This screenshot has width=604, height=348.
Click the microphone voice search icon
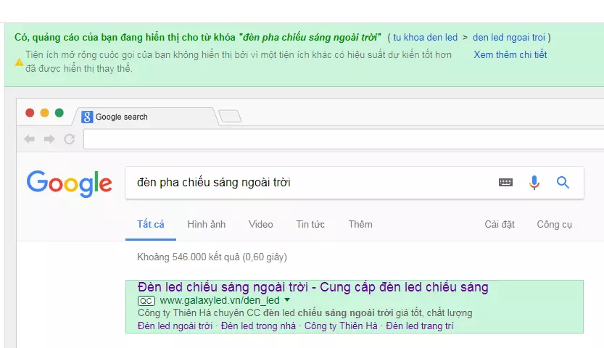point(534,183)
